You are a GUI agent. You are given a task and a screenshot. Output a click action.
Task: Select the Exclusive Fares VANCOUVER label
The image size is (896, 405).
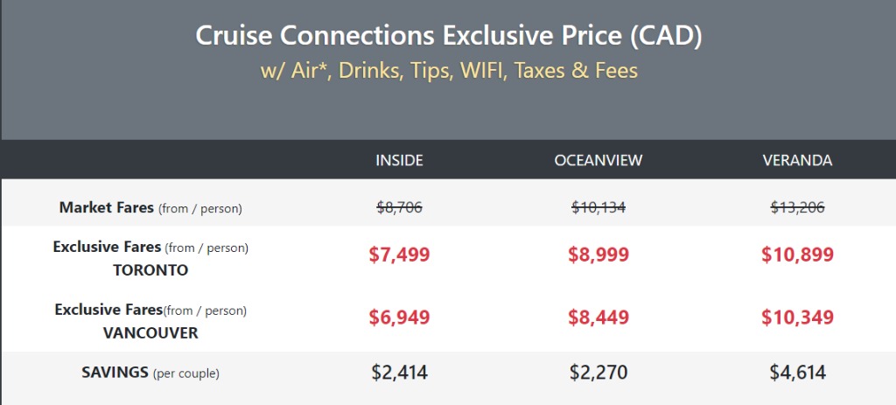[x=150, y=321]
